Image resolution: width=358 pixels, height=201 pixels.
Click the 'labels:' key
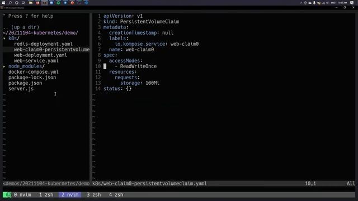tap(119, 39)
